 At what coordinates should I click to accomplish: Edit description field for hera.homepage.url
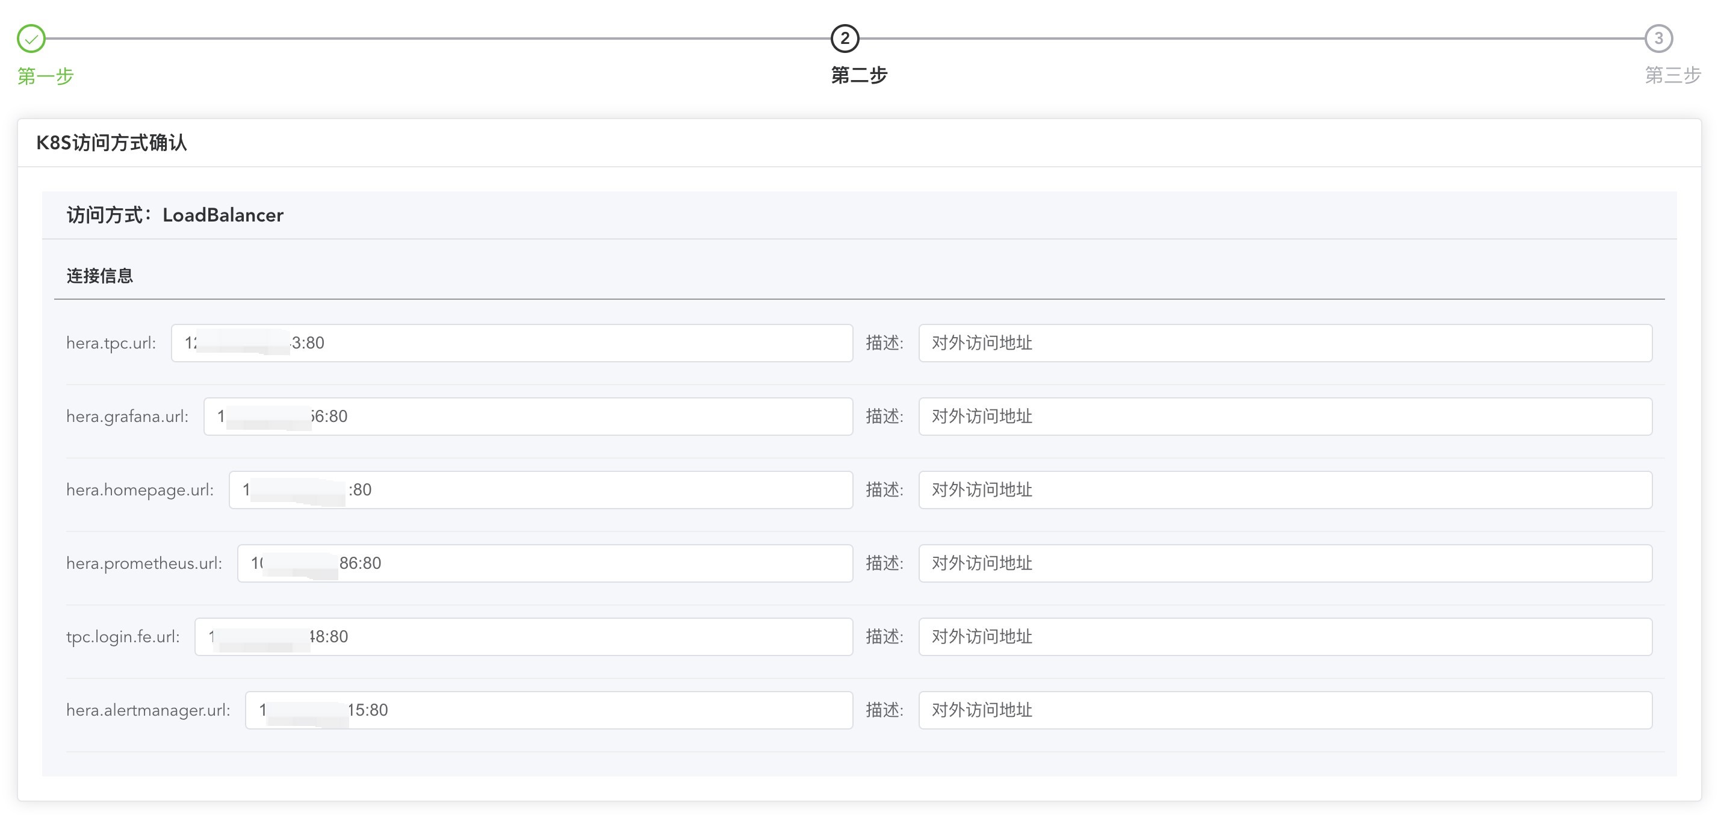(1285, 489)
